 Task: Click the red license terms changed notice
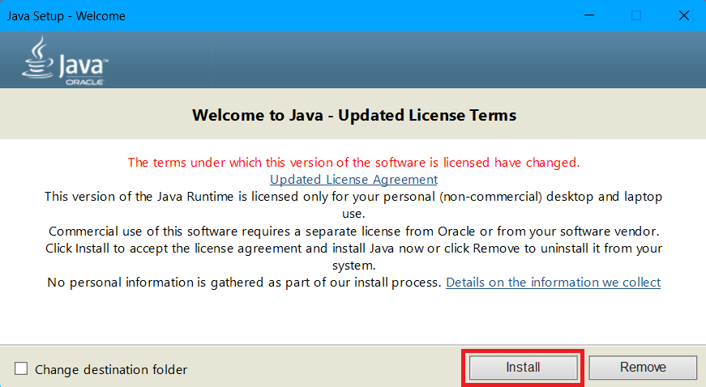tap(353, 162)
